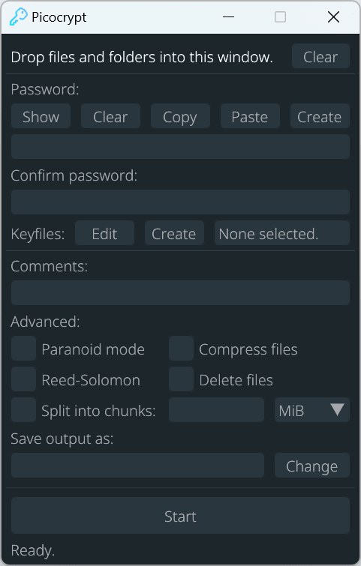This screenshot has height=566, width=361.
Task: Focus the Confirm password field
Action: [180, 202]
